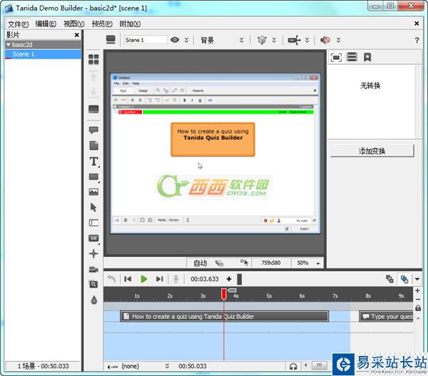This screenshot has height=376, width=428.
Task: Click the red timeline playhead marker
Action: 223,294
